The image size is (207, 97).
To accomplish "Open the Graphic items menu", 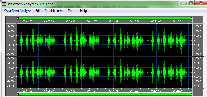I will click(54, 11).
